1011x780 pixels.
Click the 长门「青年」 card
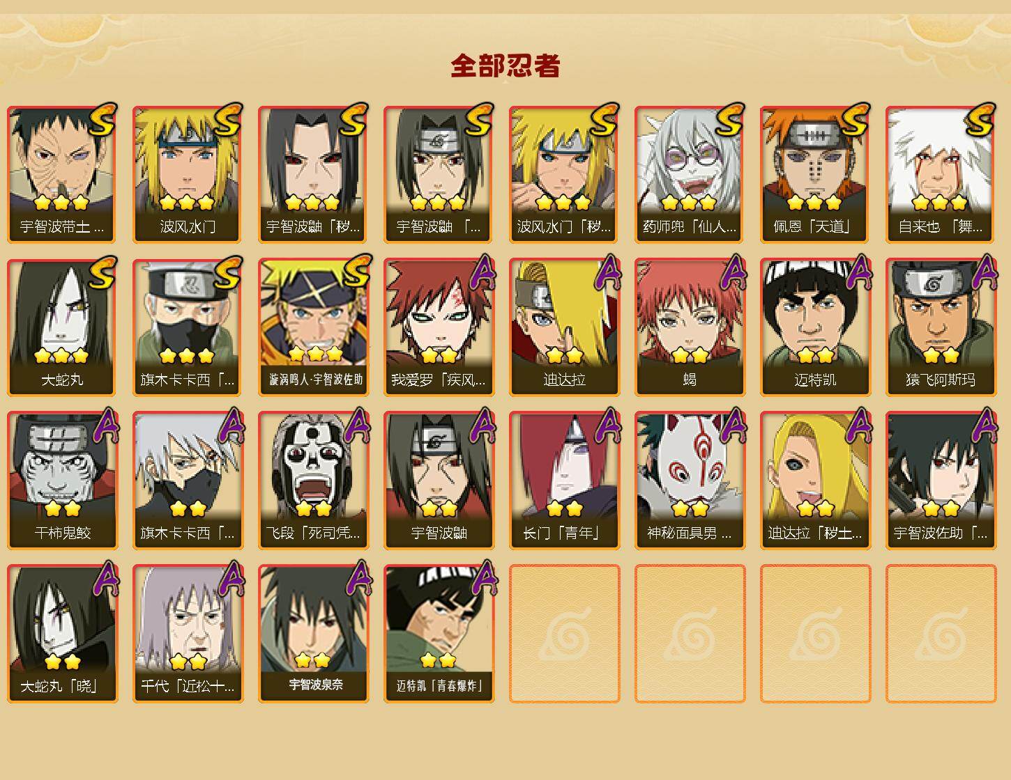click(x=564, y=481)
